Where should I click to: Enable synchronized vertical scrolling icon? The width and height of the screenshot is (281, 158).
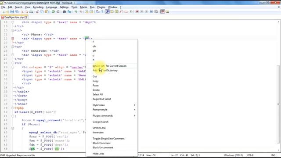click(x=87, y=12)
